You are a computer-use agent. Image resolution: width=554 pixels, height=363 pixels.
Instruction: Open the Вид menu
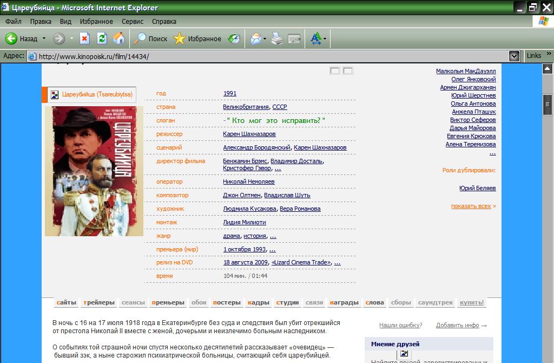pyautogui.click(x=65, y=22)
